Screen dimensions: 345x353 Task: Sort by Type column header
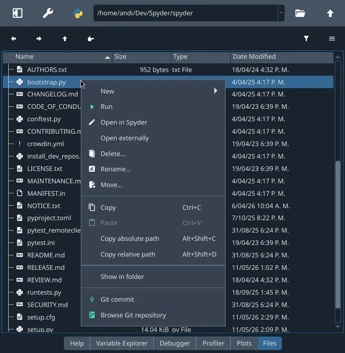pos(200,57)
